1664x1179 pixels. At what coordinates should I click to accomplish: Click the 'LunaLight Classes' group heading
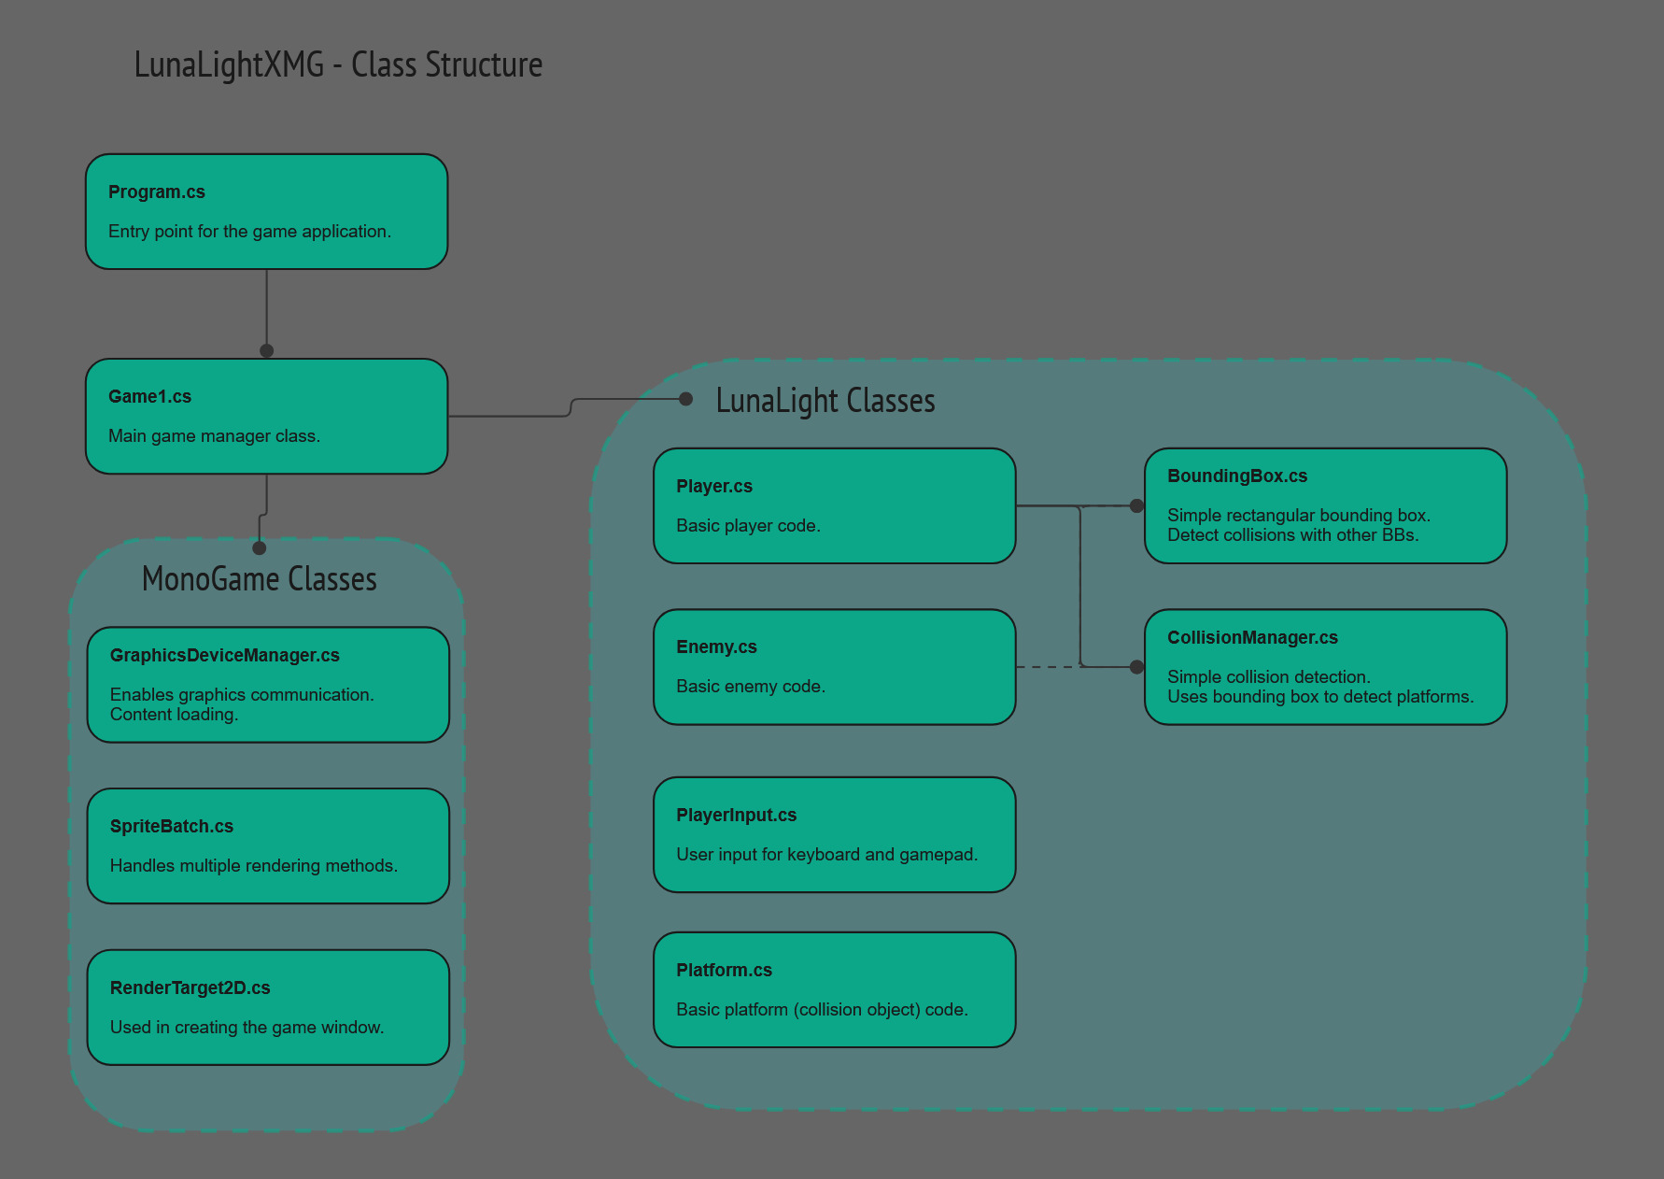[825, 401]
